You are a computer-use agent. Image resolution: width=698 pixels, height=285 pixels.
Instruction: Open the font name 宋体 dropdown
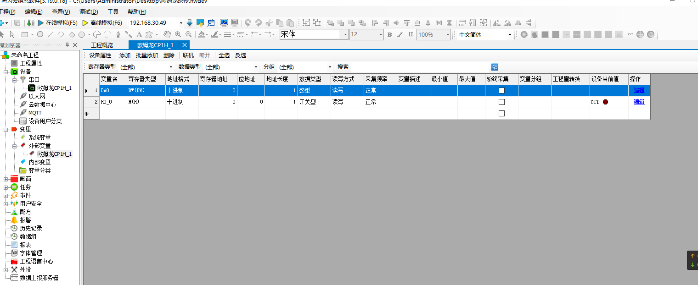[x=345, y=34]
